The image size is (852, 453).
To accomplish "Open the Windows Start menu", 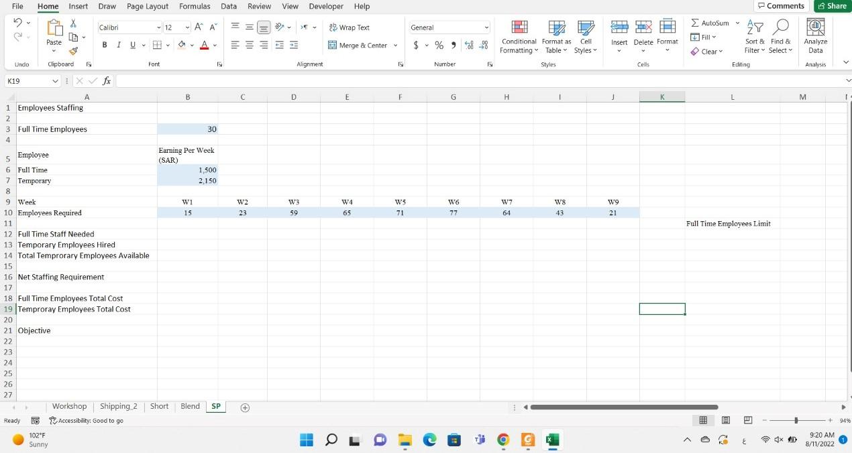I will click(306, 440).
